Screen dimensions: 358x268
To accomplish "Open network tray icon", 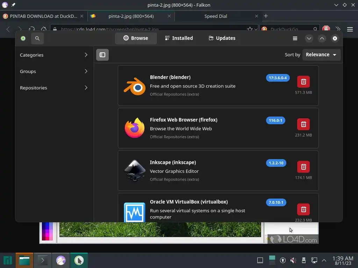I will coord(314,260).
